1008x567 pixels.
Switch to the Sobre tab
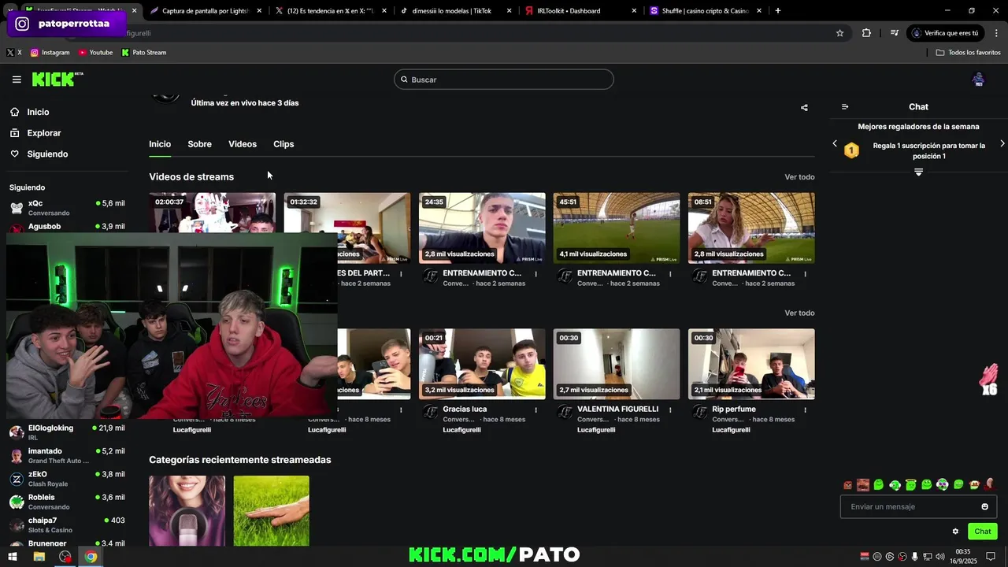199,144
